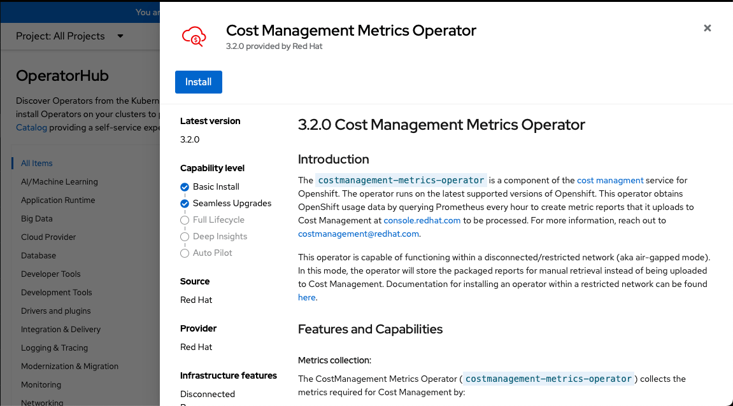Click the restricted network documentation here link

tap(306, 297)
